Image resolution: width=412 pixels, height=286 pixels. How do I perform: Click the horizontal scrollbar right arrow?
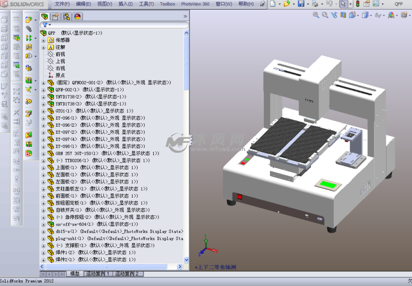click(180, 266)
